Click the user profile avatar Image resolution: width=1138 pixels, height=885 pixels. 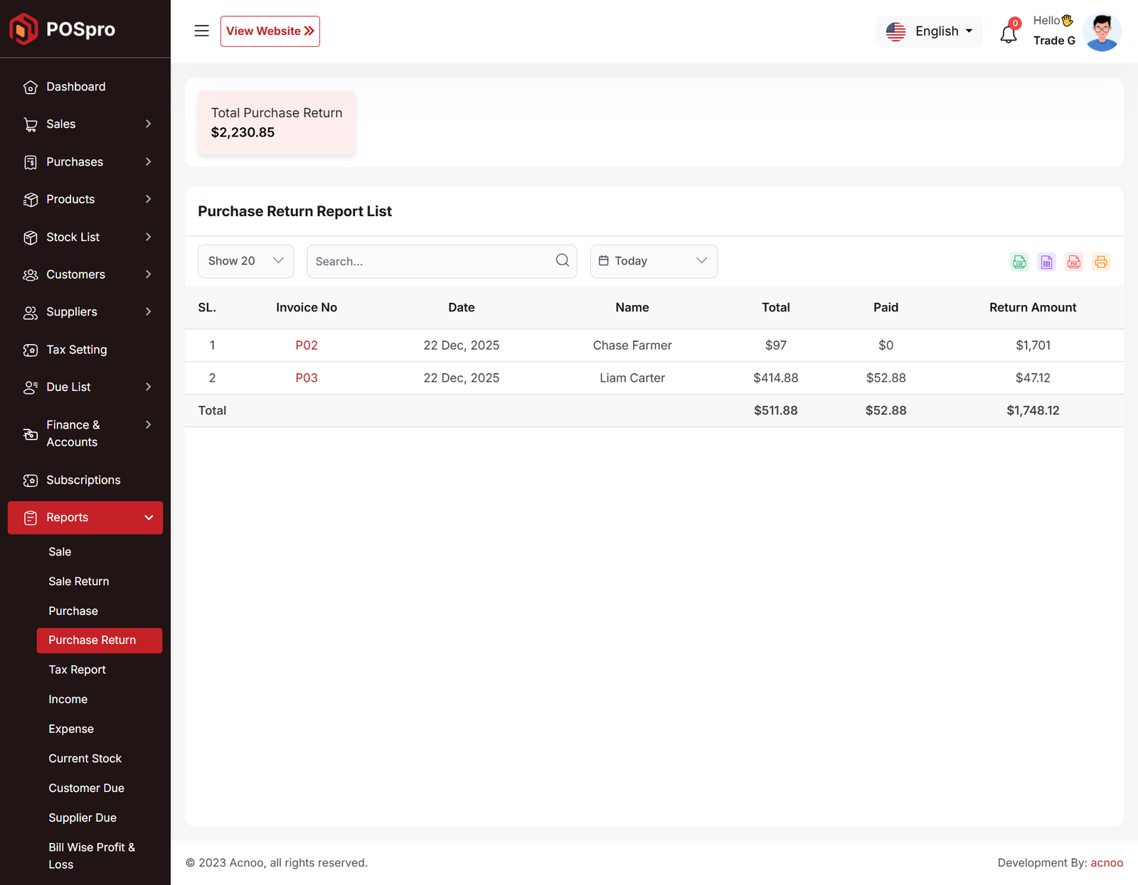click(x=1102, y=32)
